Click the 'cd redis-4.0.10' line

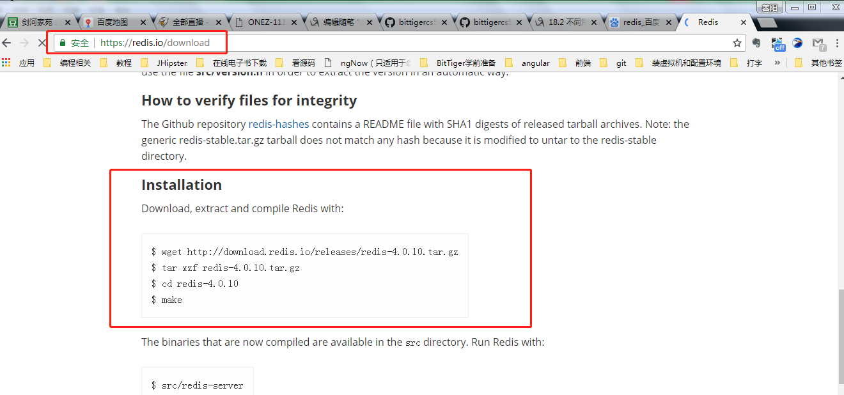tap(195, 284)
